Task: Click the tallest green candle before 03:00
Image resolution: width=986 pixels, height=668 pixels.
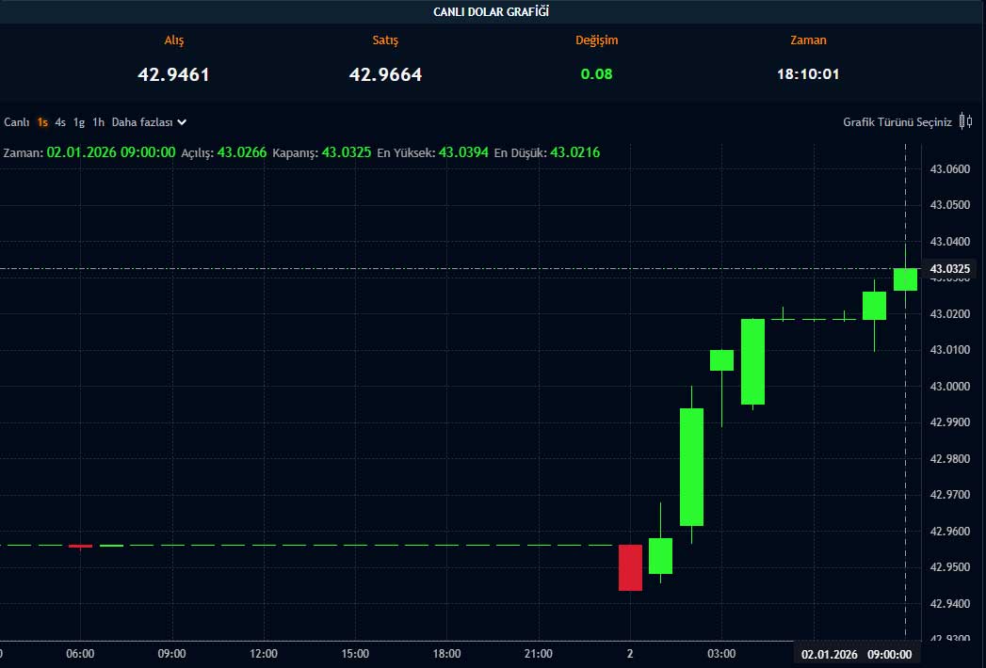Action: coord(691,467)
